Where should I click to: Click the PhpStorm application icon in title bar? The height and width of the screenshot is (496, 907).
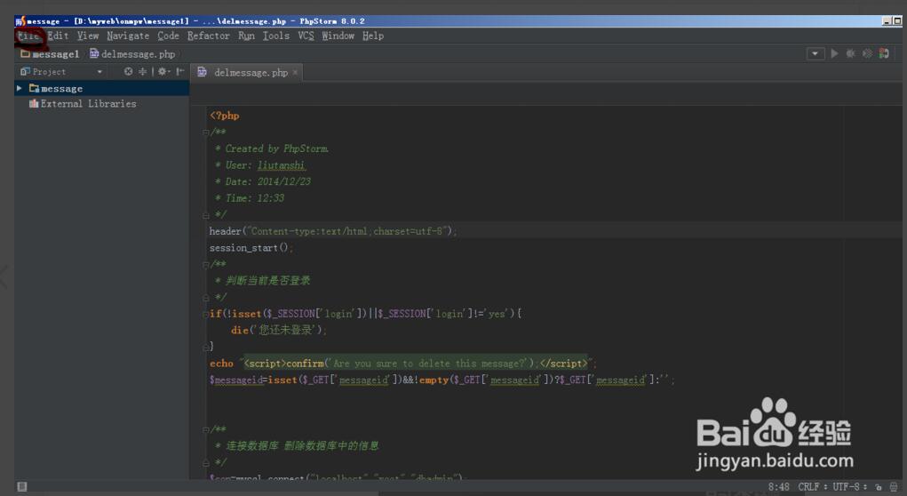pyautogui.click(x=20, y=21)
